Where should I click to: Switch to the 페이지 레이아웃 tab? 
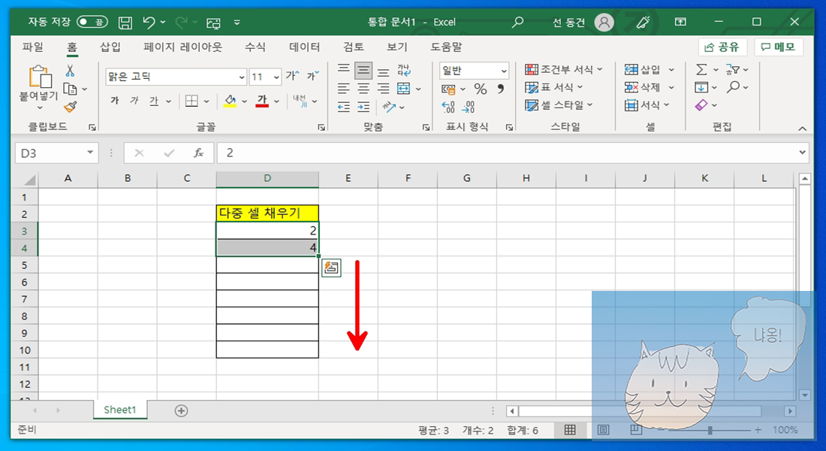[182, 47]
